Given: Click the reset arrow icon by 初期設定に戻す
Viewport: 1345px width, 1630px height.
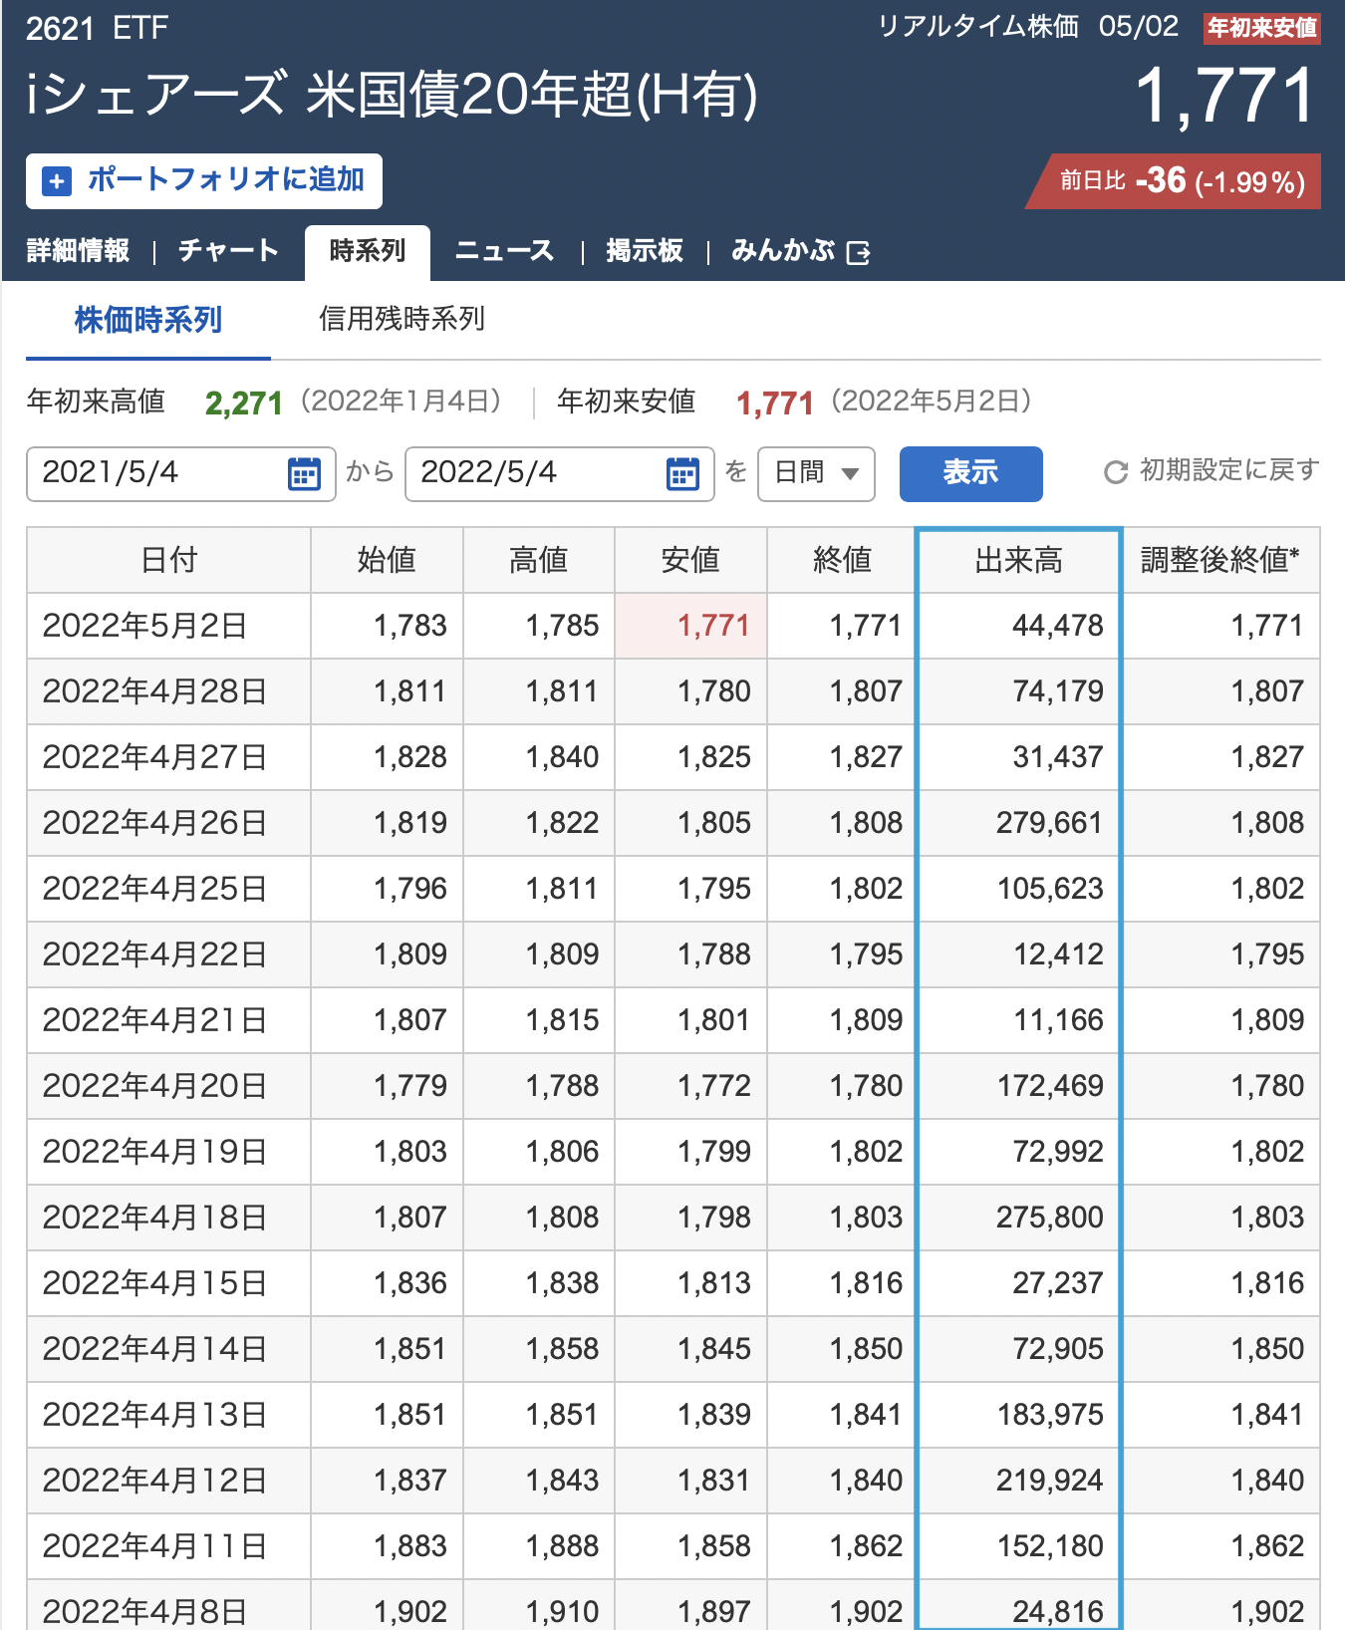Looking at the screenshot, I should pos(1116,472).
